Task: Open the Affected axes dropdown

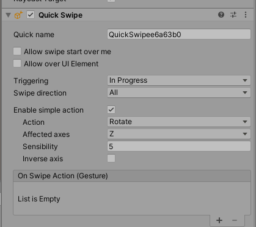Action: (x=179, y=134)
